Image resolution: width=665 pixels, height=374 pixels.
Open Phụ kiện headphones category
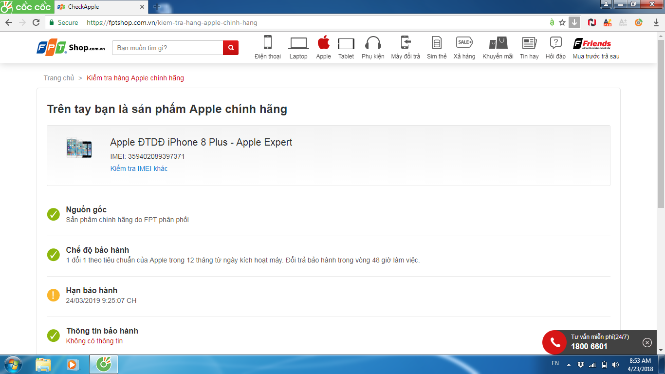tap(373, 48)
